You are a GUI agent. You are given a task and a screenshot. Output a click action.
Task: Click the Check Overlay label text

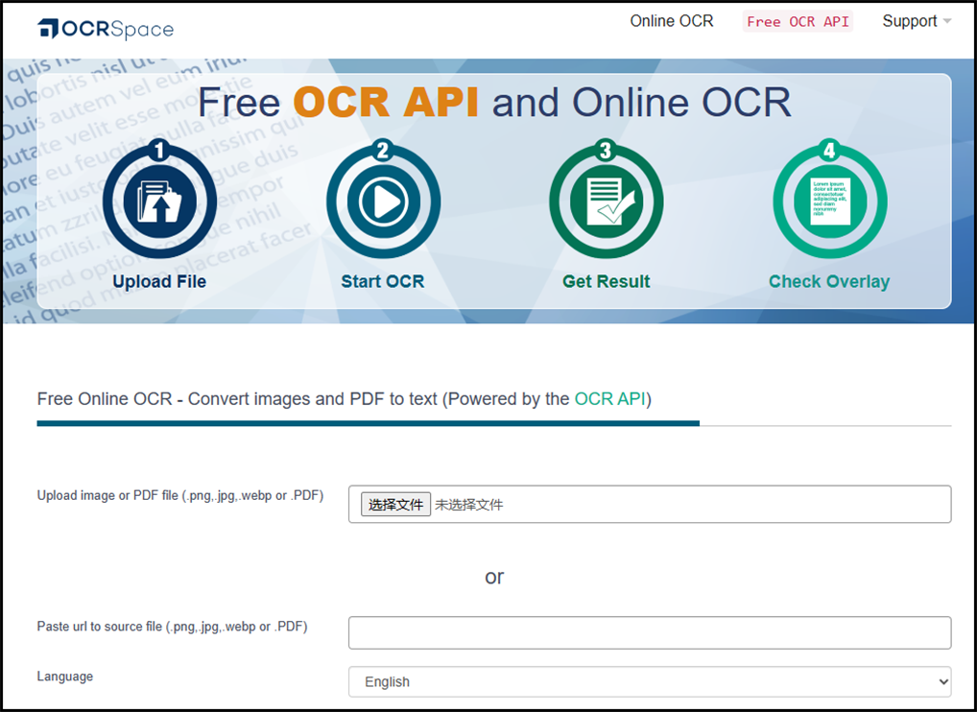click(829, 281)
